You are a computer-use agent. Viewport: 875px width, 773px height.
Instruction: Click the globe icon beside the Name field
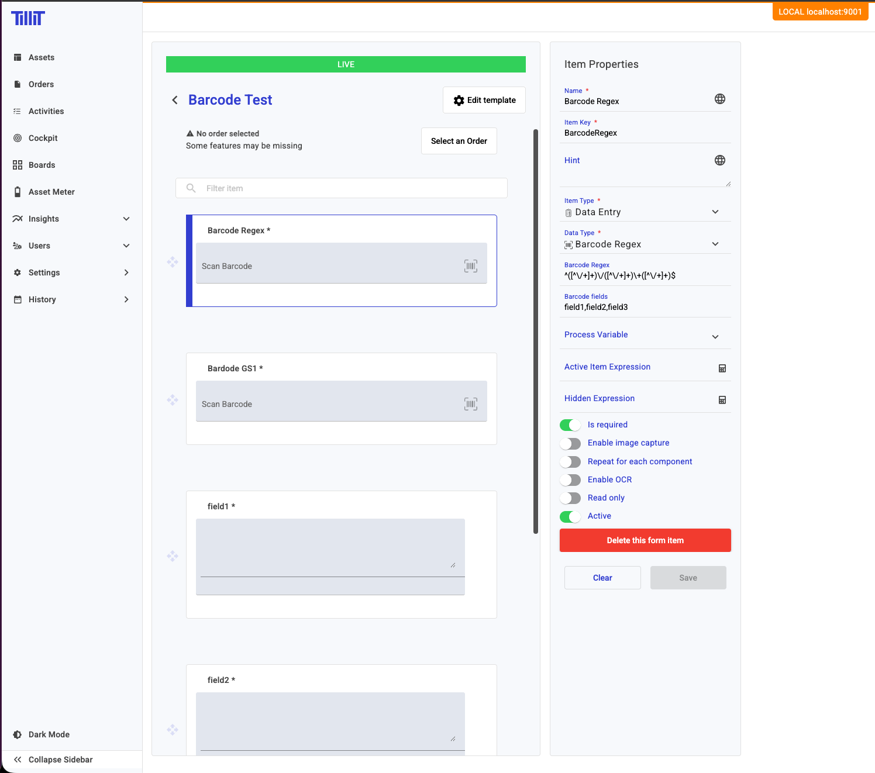tap(720, 99)
